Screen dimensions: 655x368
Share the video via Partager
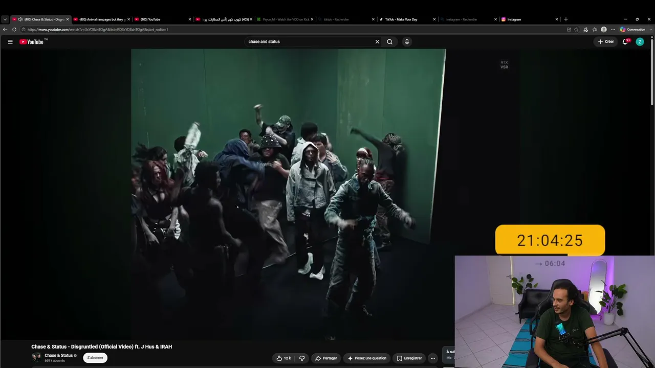click(x=326, y=358)
